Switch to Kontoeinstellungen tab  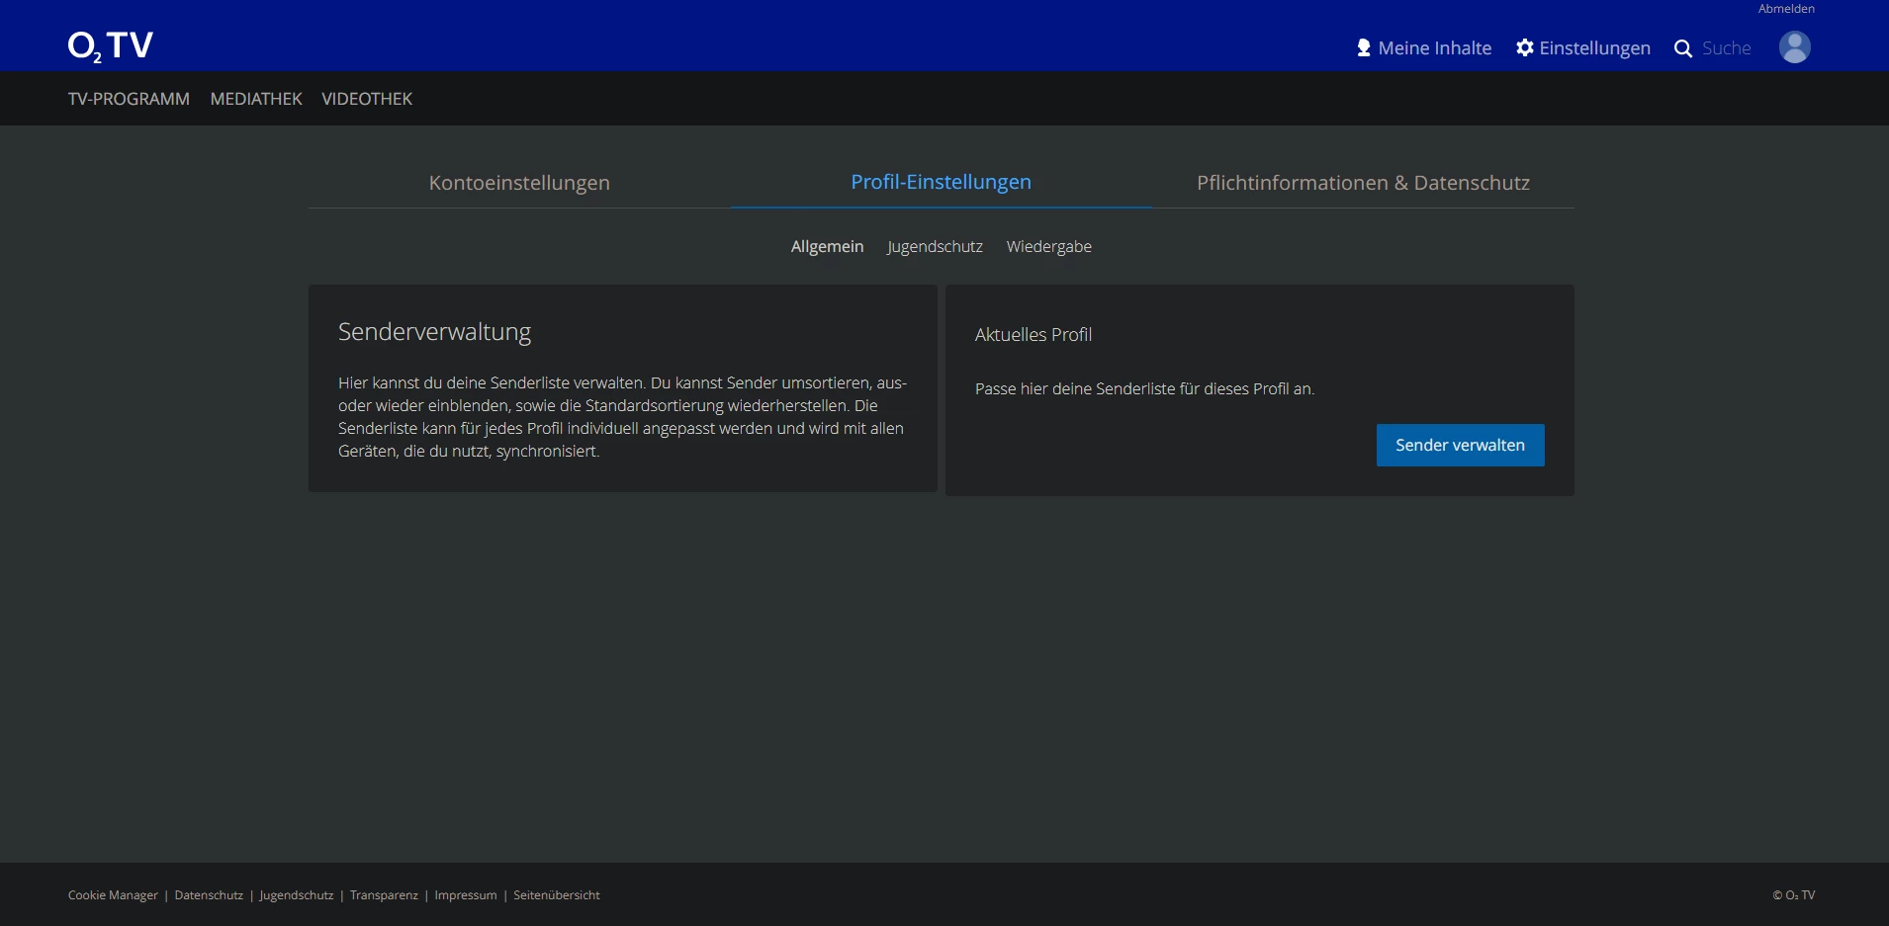(519, 183)
